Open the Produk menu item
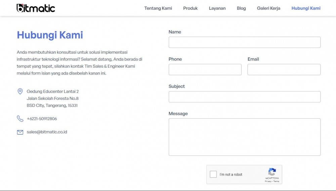Viewport: 336px width, 191px height. (x=190, y=8)
